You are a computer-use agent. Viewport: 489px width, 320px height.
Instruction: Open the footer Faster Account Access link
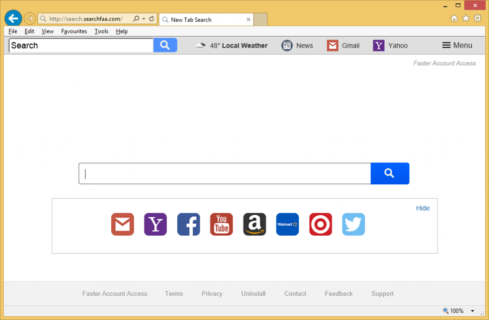[x=115, y=293]
